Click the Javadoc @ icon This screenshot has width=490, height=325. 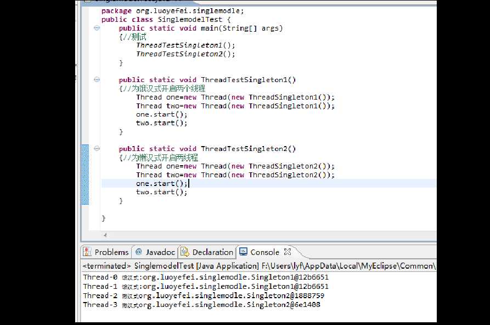coord(139,252)
